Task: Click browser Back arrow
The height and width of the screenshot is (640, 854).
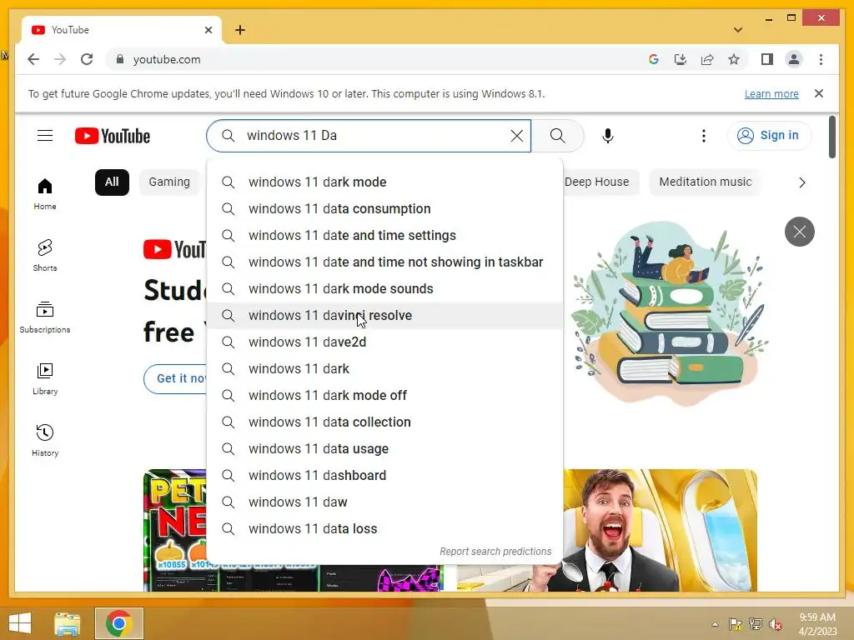Action: coord(33,59)
